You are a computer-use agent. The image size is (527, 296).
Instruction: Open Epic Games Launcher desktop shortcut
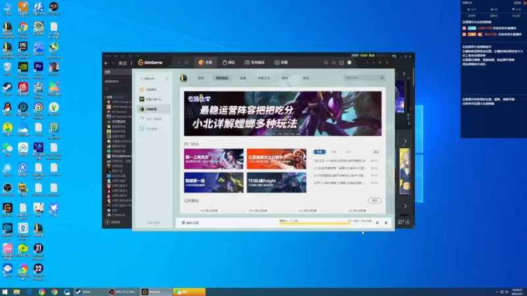pos(23,51)
